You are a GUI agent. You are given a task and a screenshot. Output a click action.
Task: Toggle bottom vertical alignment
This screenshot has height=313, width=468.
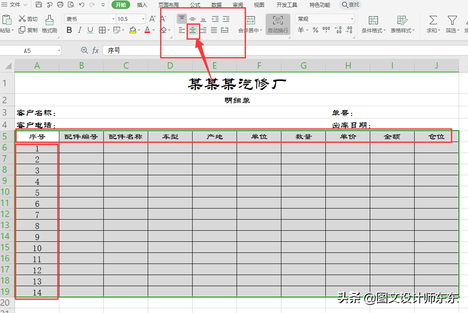coord(203,19)
